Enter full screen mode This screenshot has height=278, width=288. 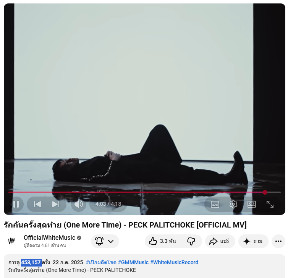click(270, 204)
